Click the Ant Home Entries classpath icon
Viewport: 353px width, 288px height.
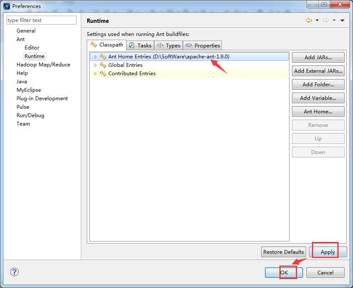[x=103, y=57]
